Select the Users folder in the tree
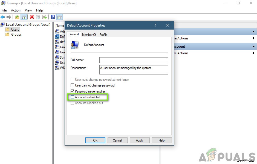257x164 pixels. [15, 30]
